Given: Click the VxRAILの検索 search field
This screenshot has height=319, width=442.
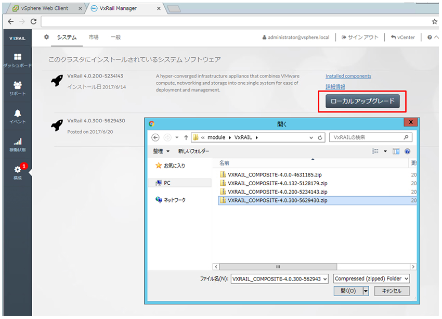Looking at the screenshot, I should [x=370, y=137].
